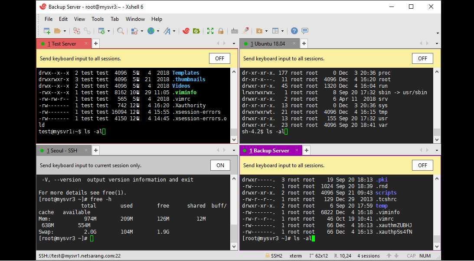Open the font selection dropdown arrow
This screenshot has height=261, width=474.
174,31
